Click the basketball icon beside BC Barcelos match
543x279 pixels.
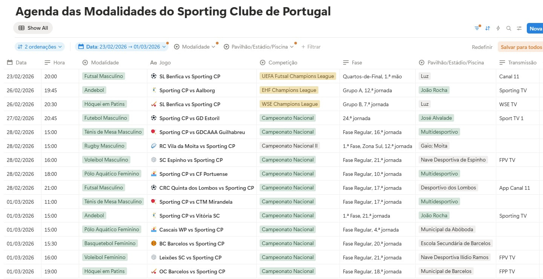click(154, 244)
